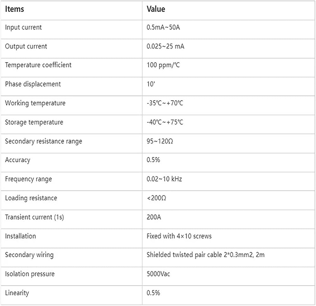Click the -40℃~+75℃ storage value
Image resolution: width=316 pixels, height=306 pixels.
(x=165, y=122)
